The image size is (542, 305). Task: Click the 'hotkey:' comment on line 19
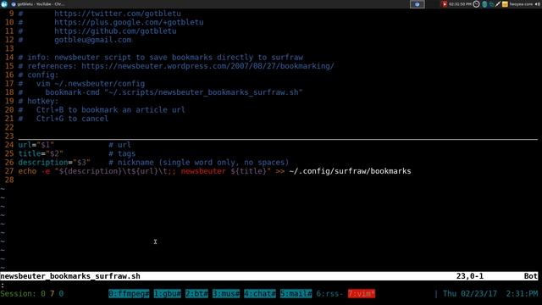point(38,101)
